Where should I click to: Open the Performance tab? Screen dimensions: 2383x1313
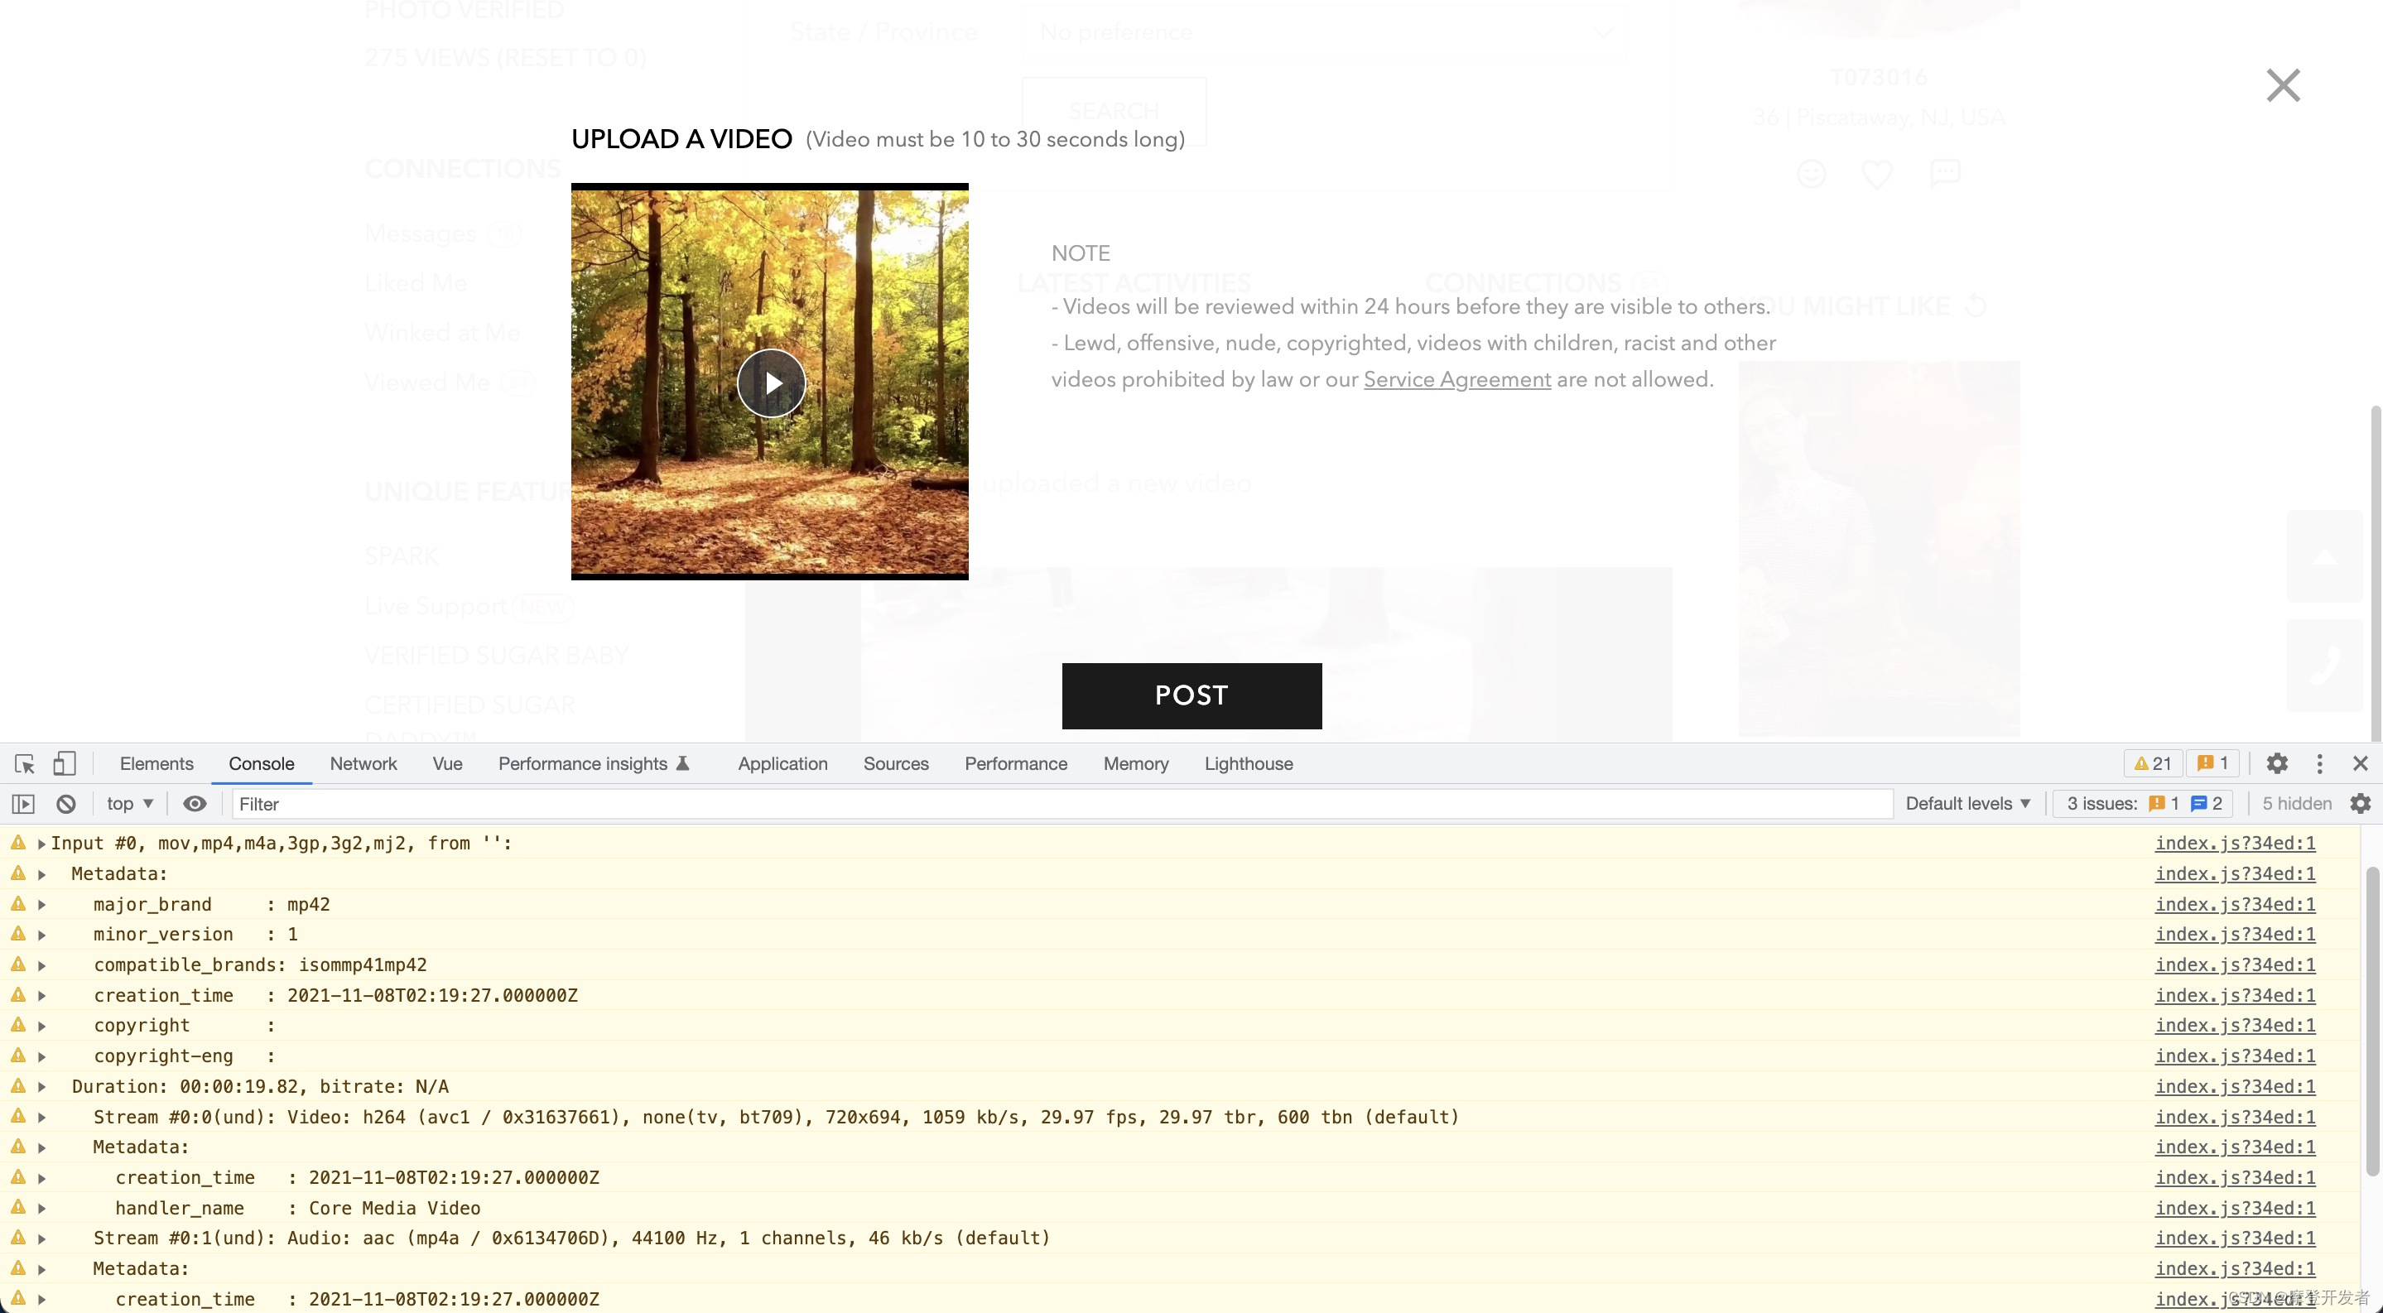point(1016,764)
